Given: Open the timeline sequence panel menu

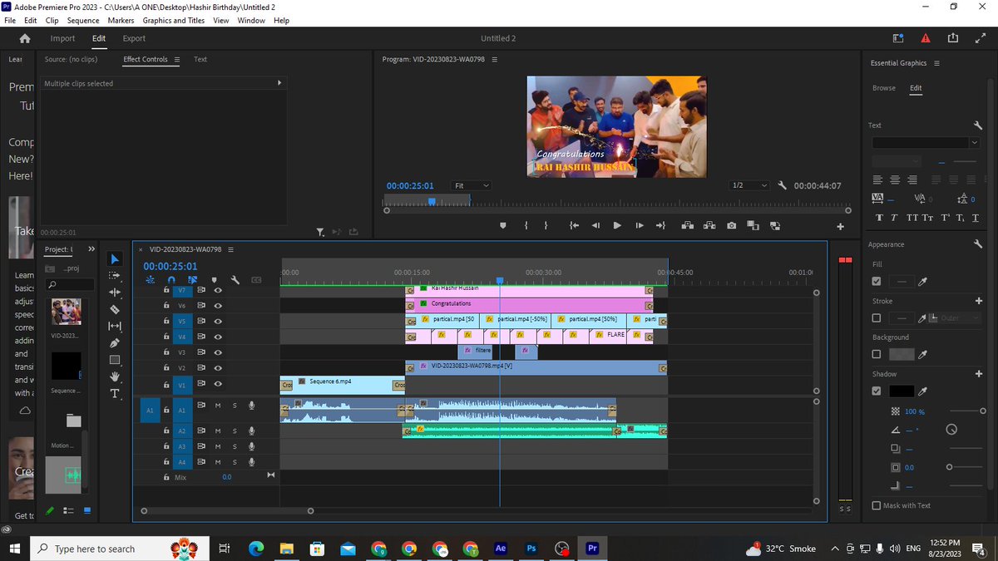Looking at the screenshot, I should [x=230, y=249].
